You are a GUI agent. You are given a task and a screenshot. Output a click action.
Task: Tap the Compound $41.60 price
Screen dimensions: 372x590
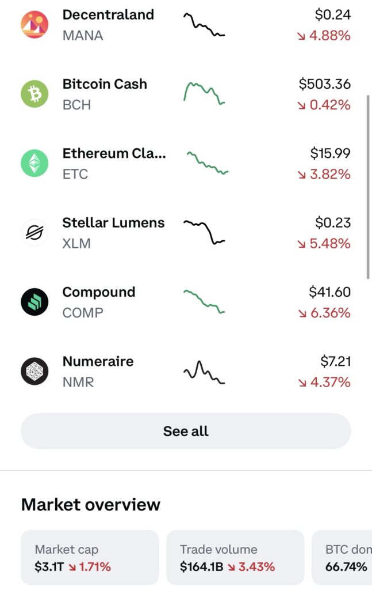click(x=329, y=292)
